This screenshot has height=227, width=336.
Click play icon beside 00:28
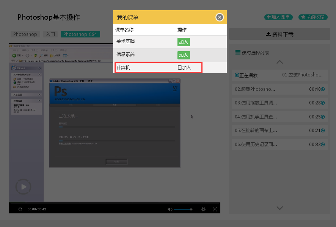(323, 103)
